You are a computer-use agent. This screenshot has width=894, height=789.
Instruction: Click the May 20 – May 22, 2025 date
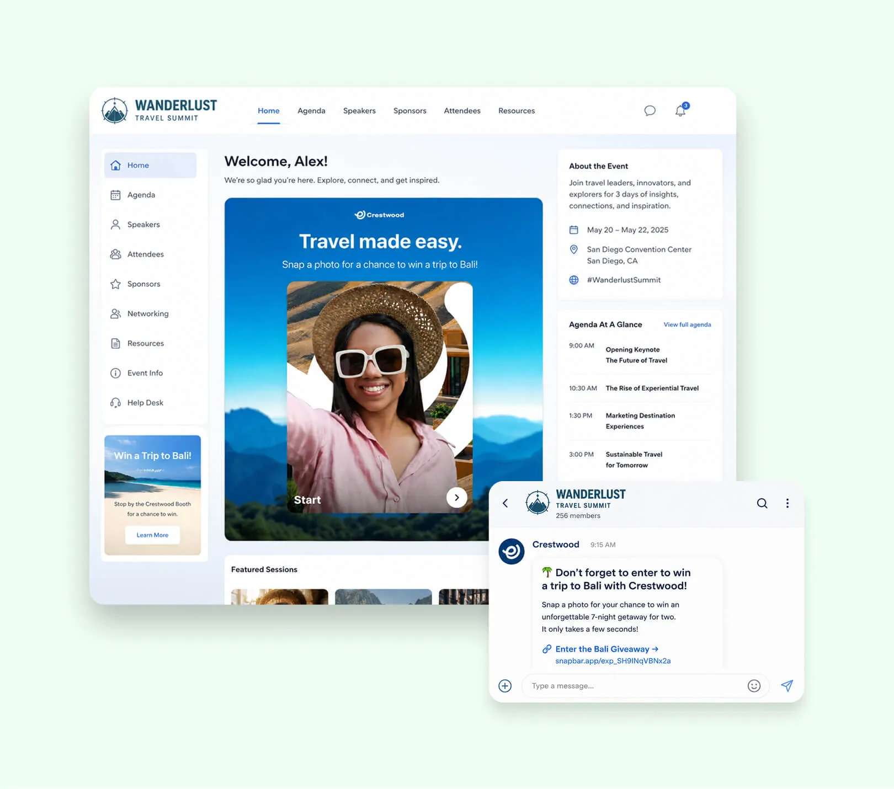[x=627, y=230]
